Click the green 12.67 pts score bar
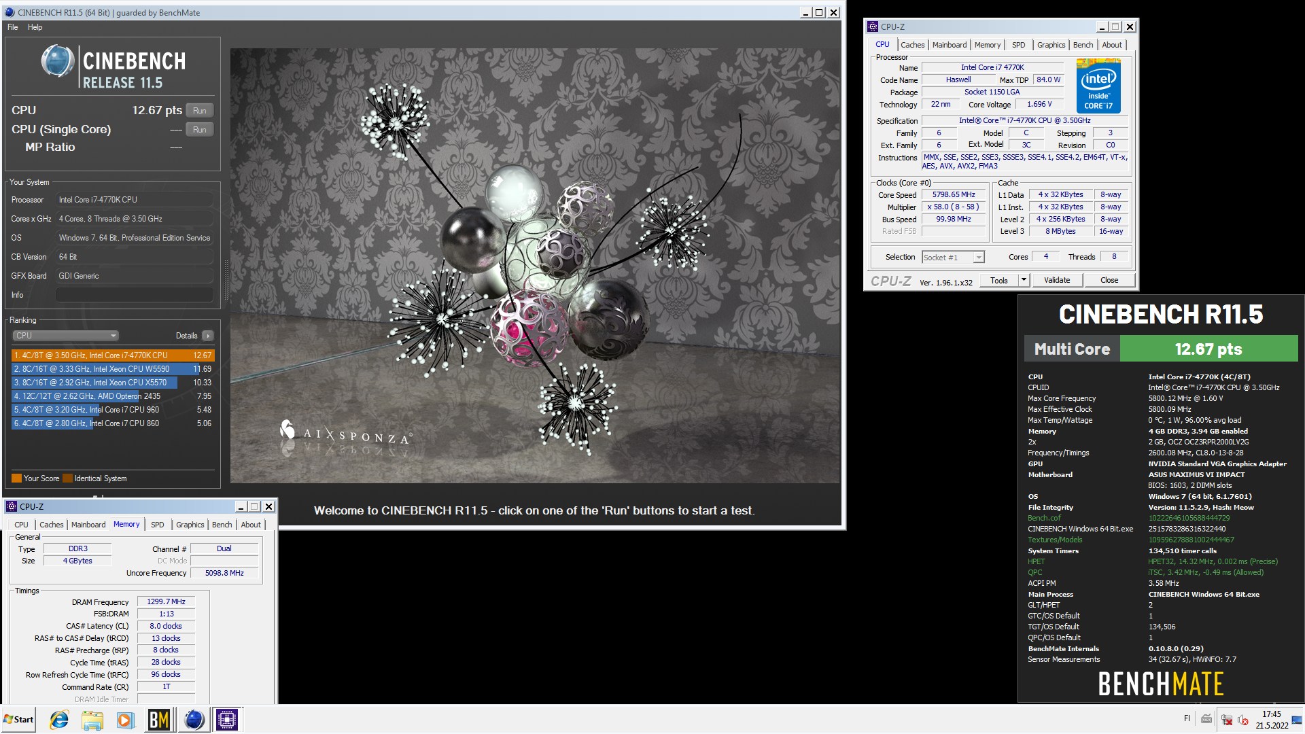This screenshot has width=1305, height=734. tap(1208, 349)
